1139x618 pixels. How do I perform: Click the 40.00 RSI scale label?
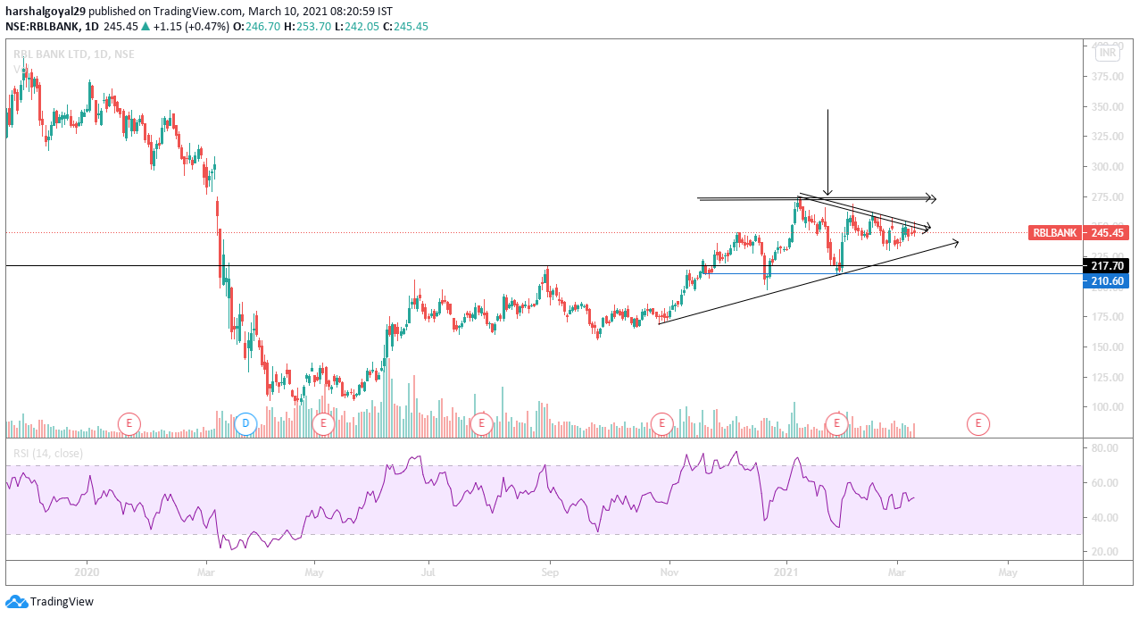1103,518
